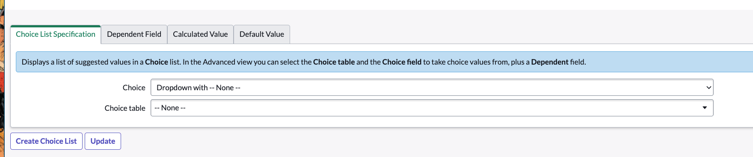Select the Default Value tab

(x=261, y=34)
